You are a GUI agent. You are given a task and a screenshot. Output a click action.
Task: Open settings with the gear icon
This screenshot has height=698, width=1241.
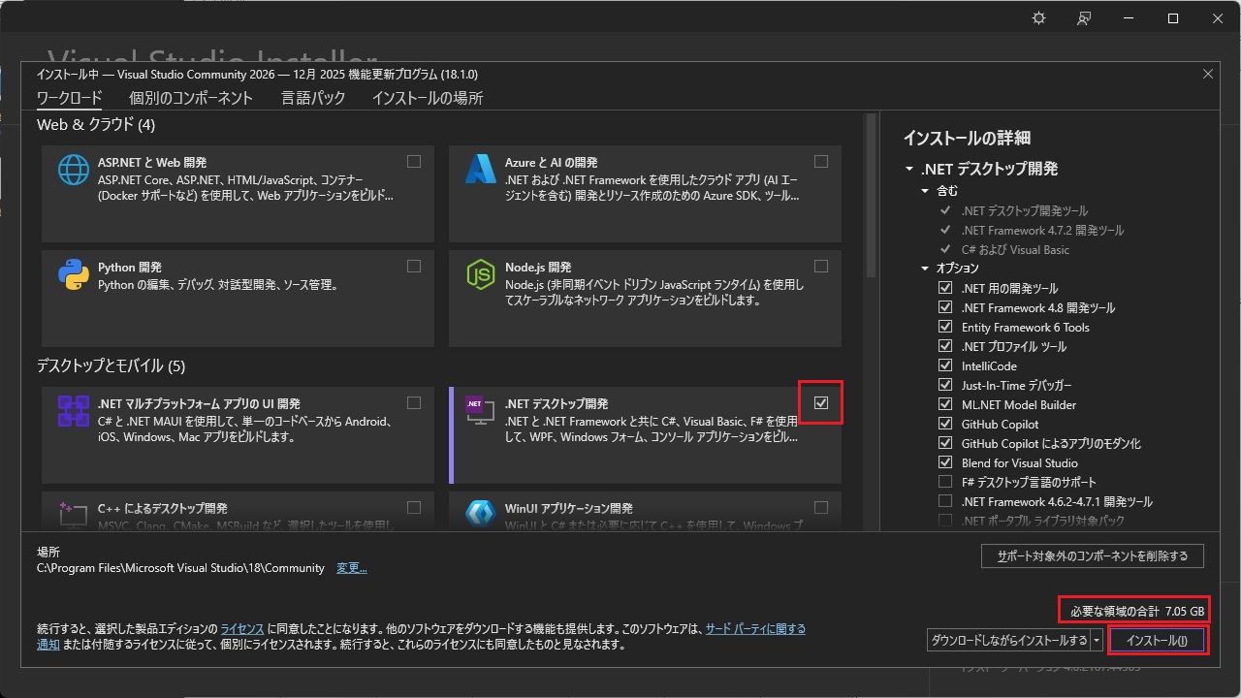(x=1039, y=18)
